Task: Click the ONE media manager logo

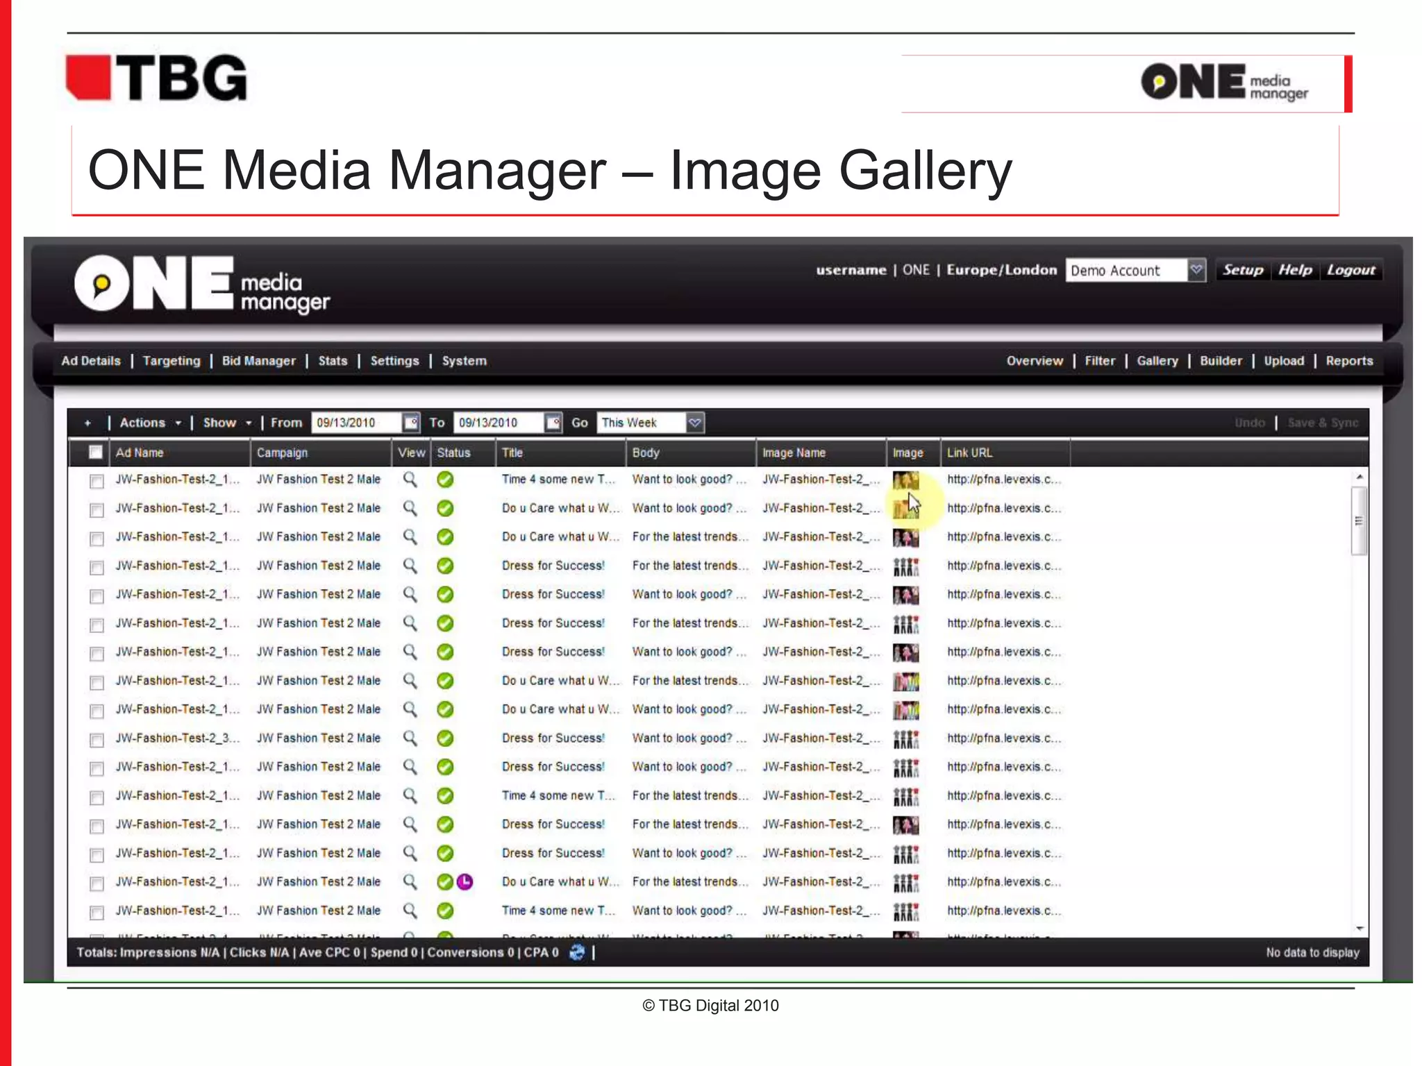Action: (x=201, y=284)
